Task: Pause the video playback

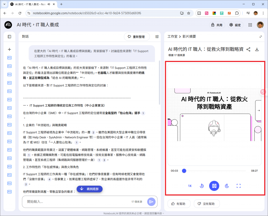Action: click(214, 186)
